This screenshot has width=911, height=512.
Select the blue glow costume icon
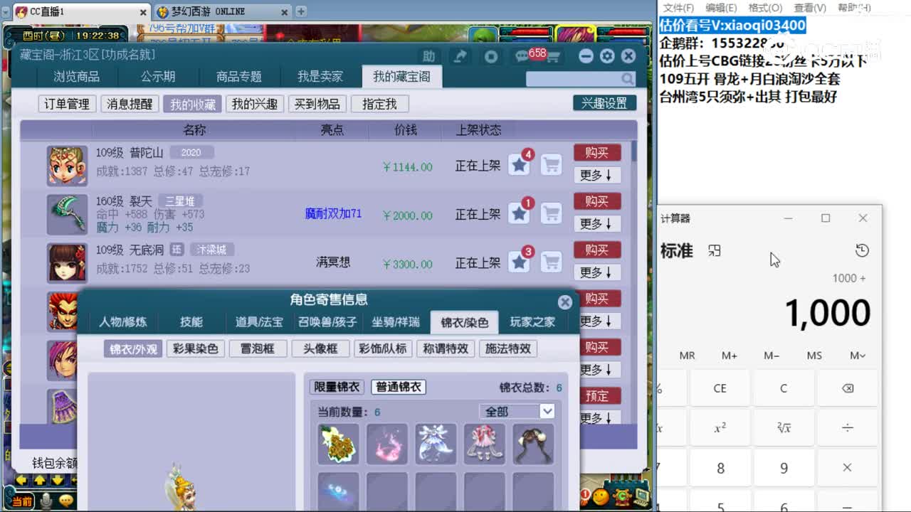click(338, 491)
